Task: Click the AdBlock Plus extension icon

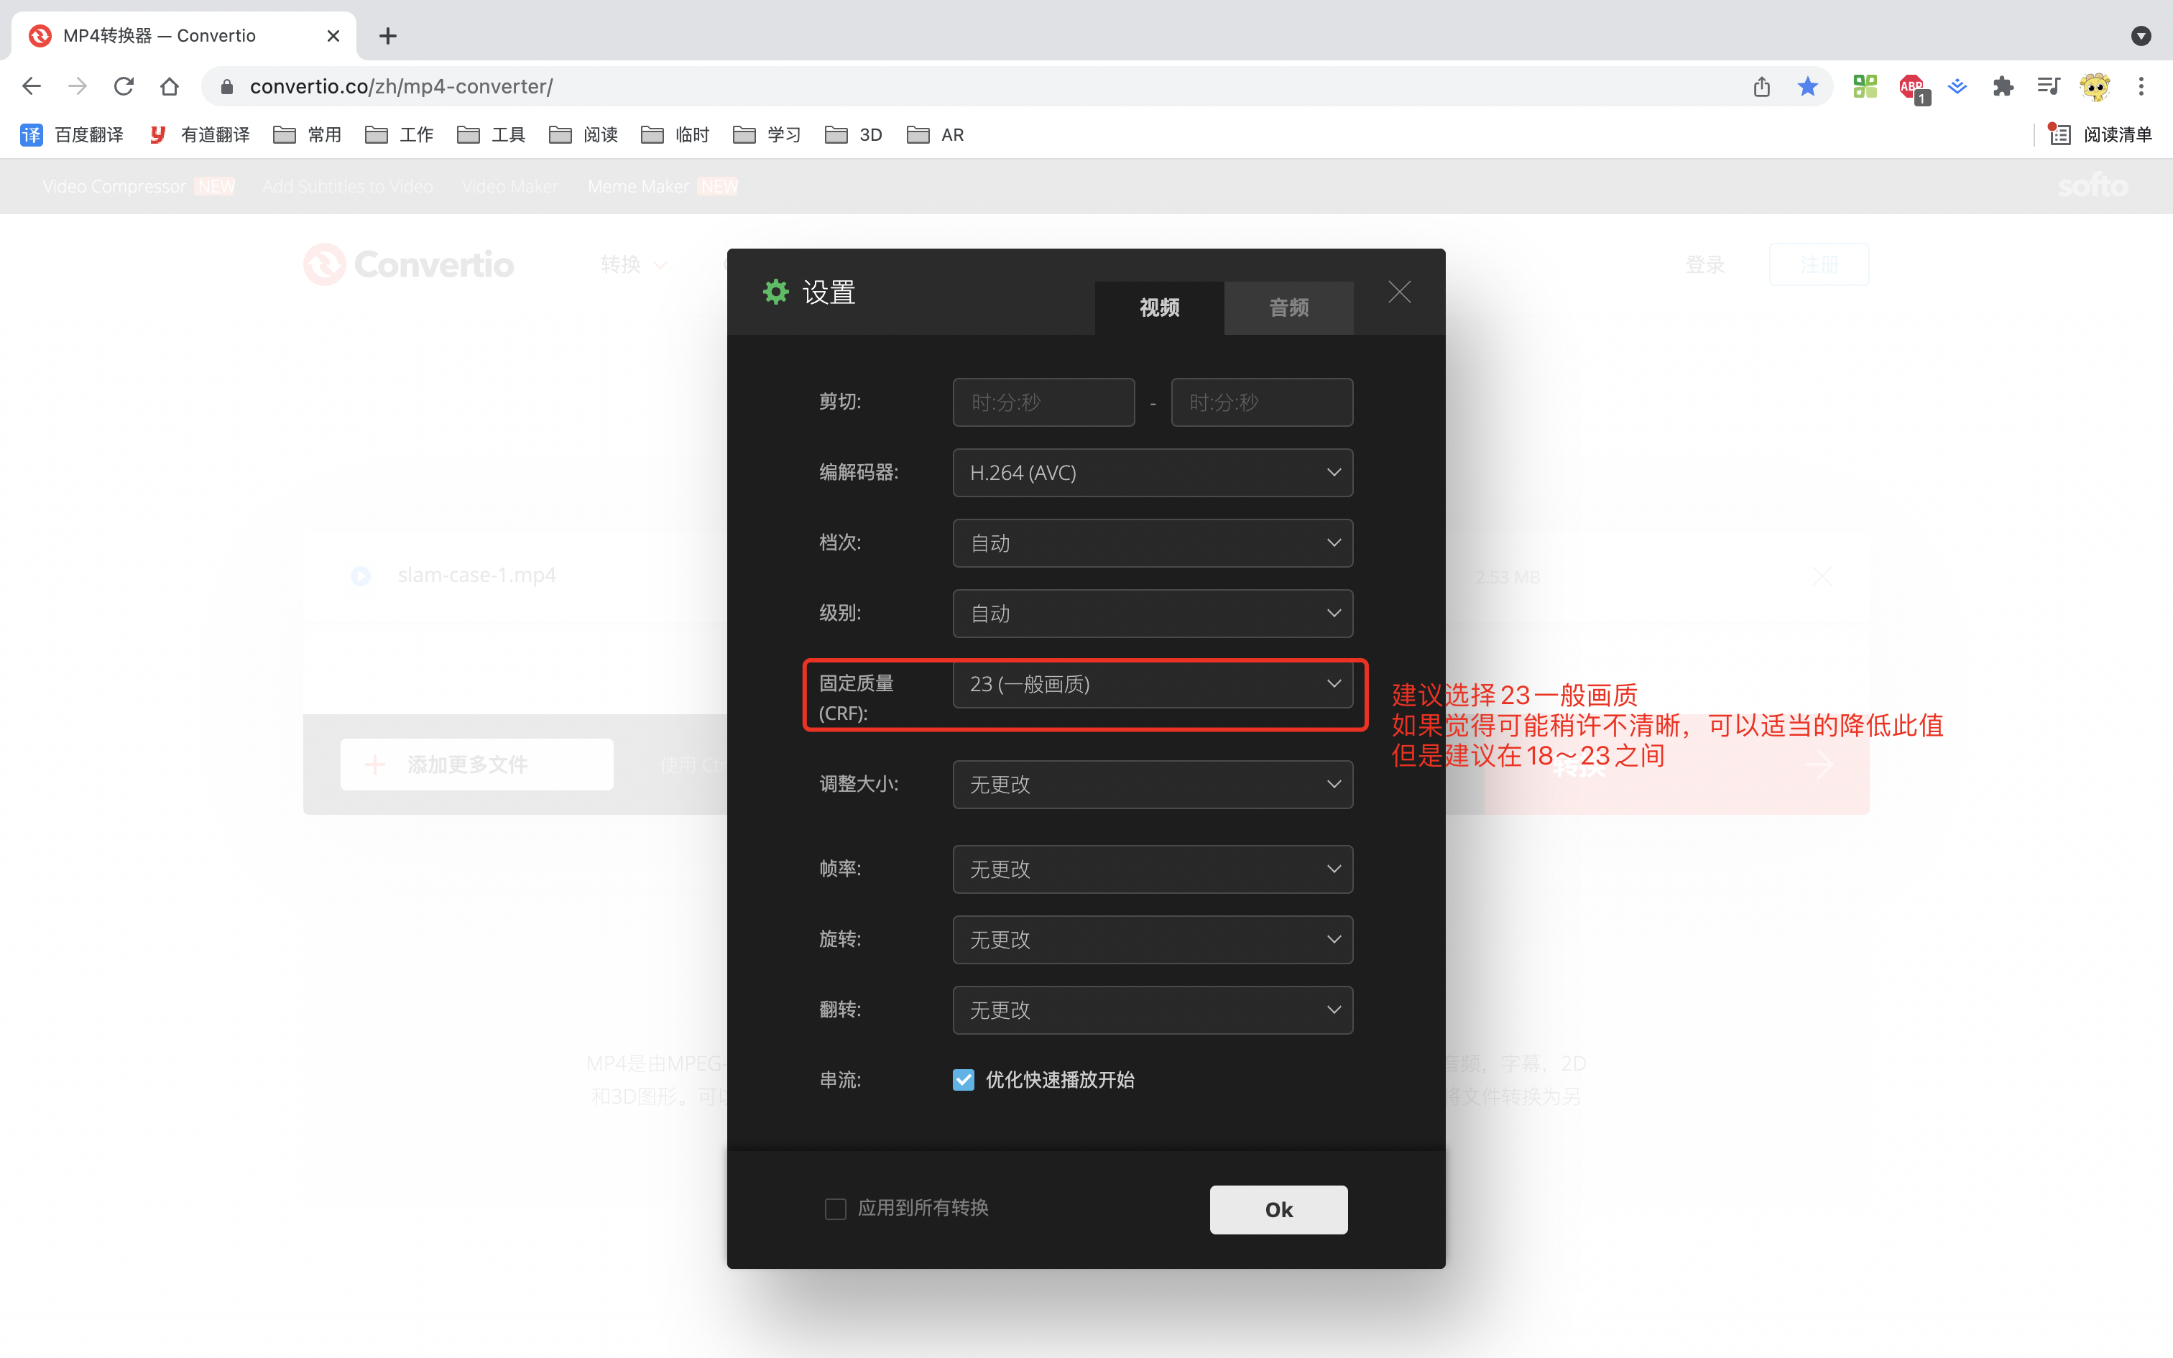Action: click(1911, 86)
